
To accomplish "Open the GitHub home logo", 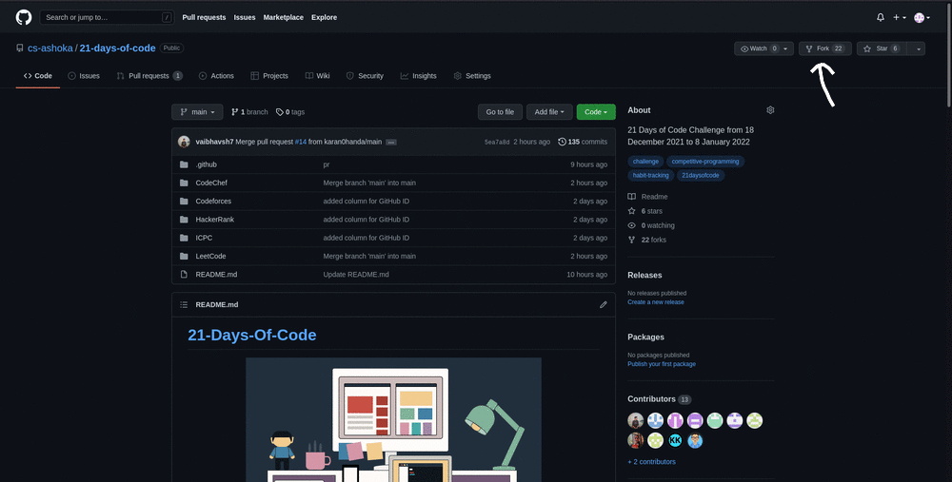I will point(24,17).
